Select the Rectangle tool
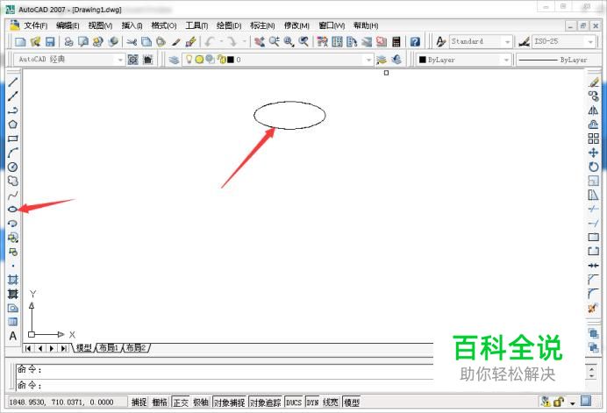The image size is (607, 413). [13, 139]
